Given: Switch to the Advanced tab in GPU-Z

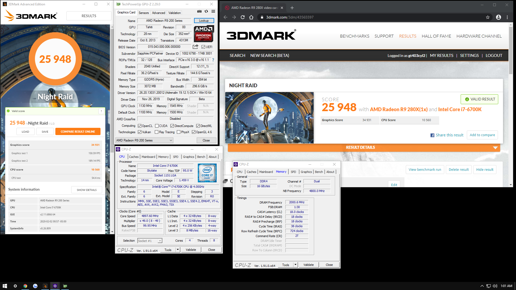Looking at the screenshot, I should coord(159,13).
